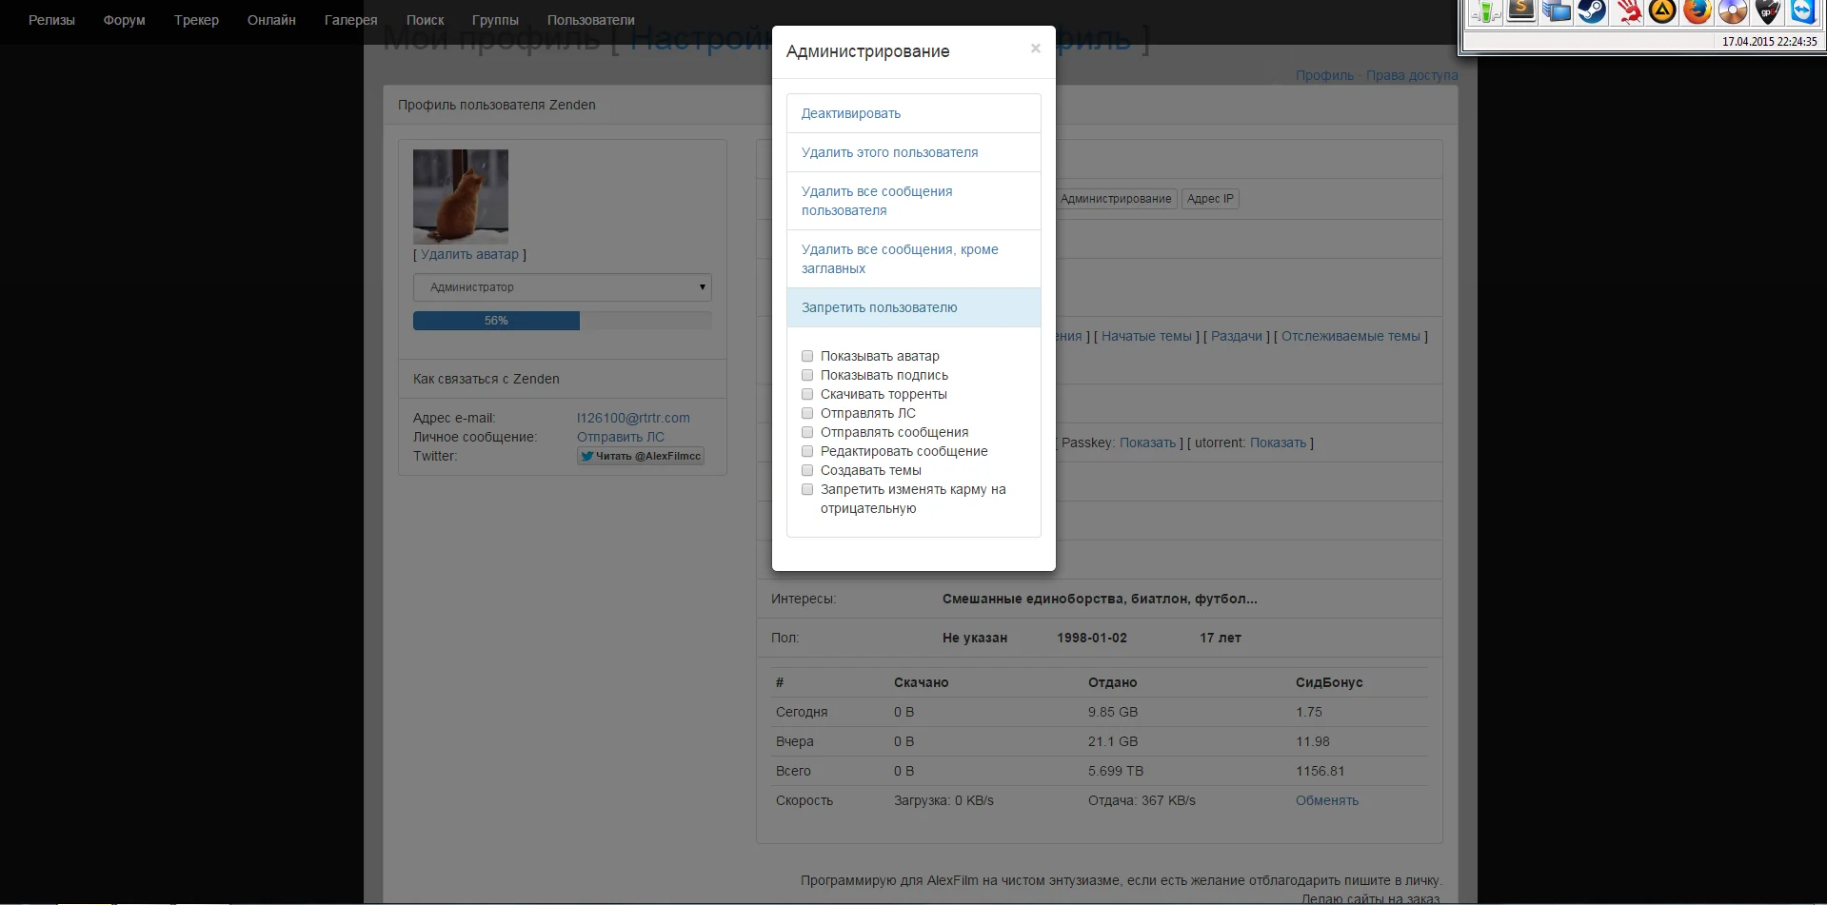Click the AIMP player icon
Viewport: 1827px width, 905px height.
1662,11
